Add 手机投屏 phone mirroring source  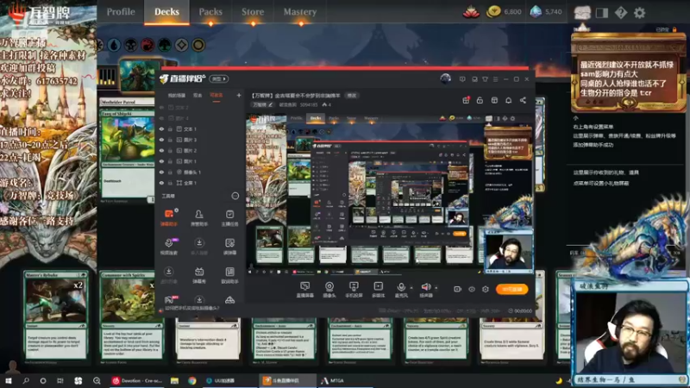(x=354, y=290)
